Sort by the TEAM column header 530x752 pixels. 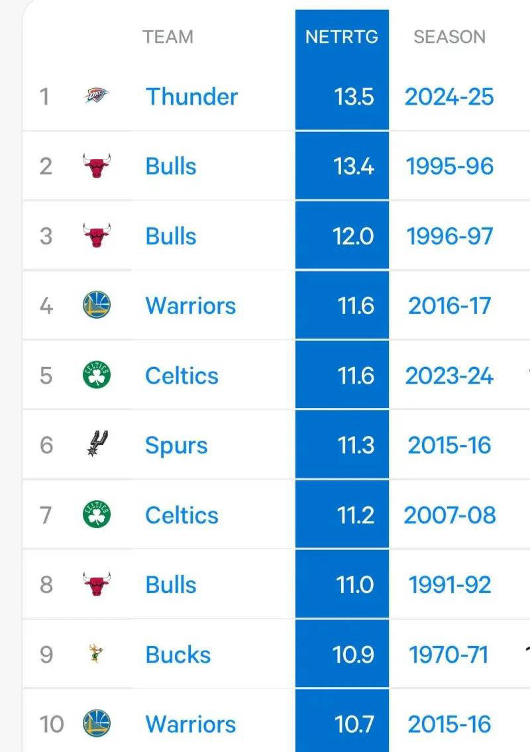[168, 37]
